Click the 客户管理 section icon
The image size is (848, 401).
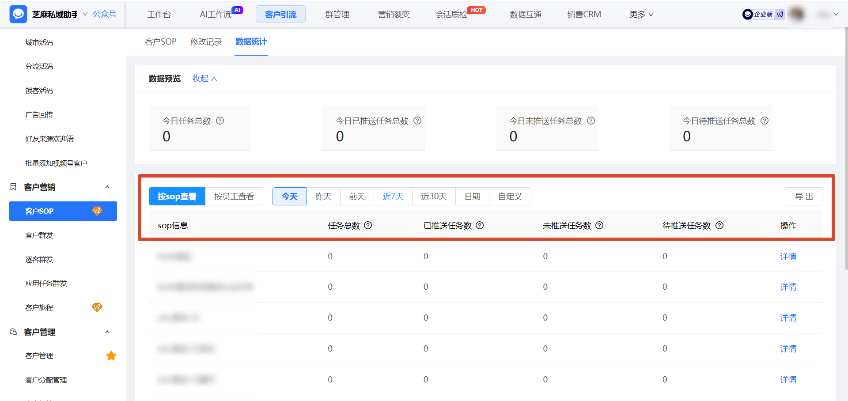pyautogui.click(x=13, y=332)
